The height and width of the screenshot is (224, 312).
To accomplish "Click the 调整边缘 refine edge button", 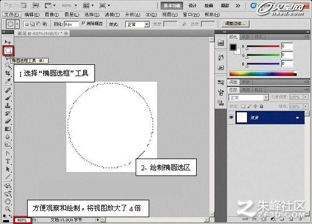I will pyautogui.click(x=235, y=24).
